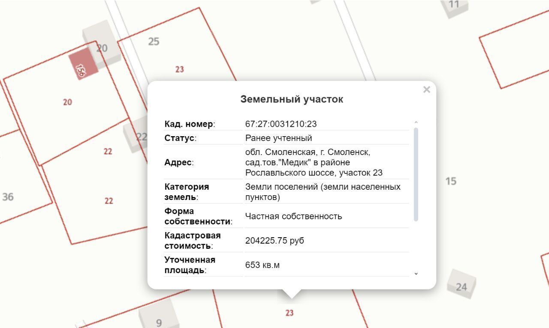Click red parcel label 23 under label 25
This screenshot has width=549, height=328.
tap(180, 69)
